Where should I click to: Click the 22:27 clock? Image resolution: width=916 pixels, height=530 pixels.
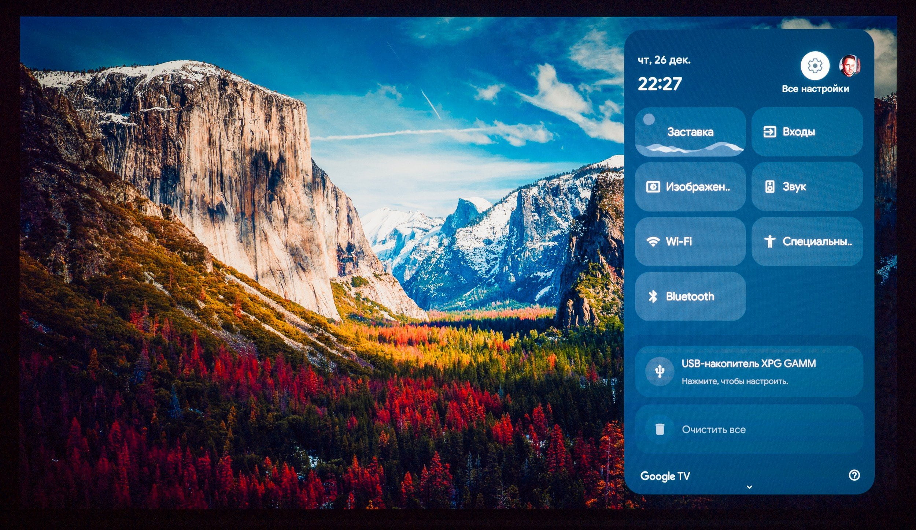point(660,84)
